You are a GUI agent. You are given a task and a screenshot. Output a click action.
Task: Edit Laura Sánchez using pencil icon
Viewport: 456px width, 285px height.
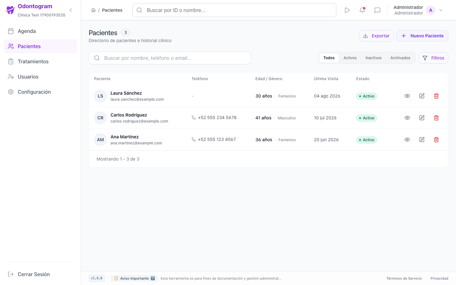point(422,96)
